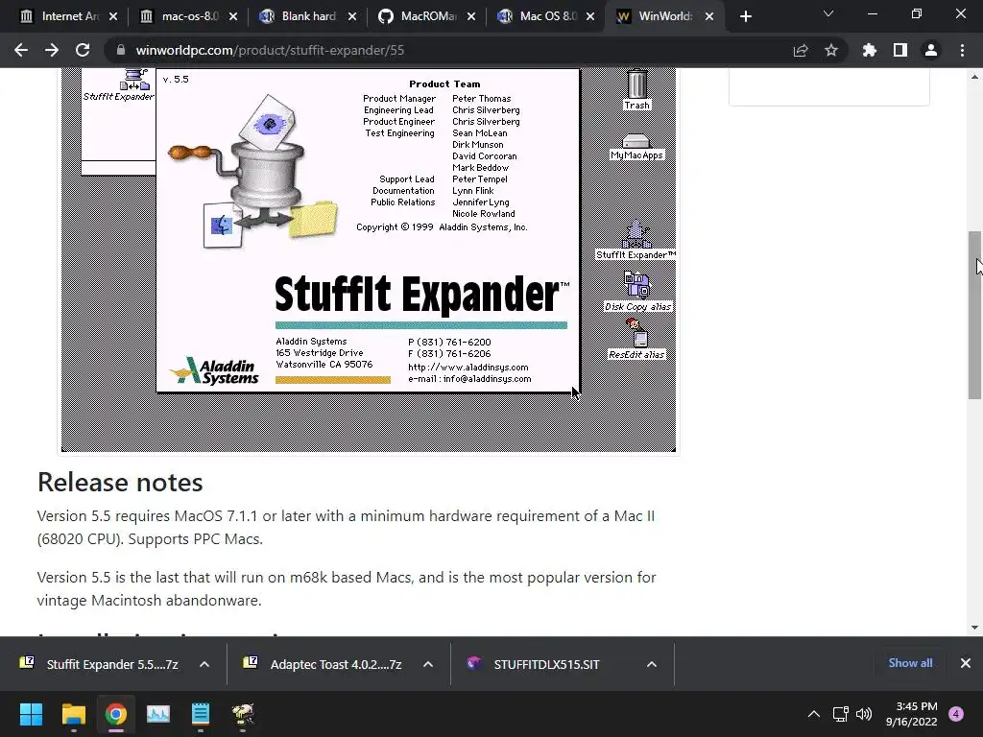
Task: Click the scrollbar down arrow
Action: coord(974,628)
